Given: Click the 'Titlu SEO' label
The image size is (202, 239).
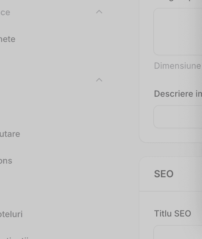Looking at the screenshot, I should [172, 213].
